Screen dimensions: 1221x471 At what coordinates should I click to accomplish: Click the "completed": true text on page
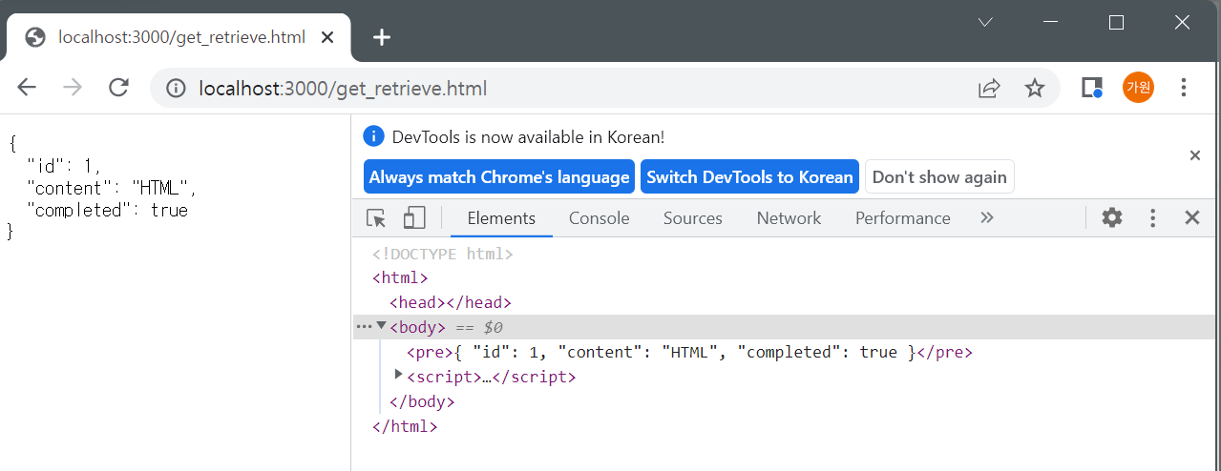[108, 211]
